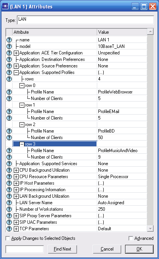Click the Number of Workstations value 250

[x=101, y=209]
